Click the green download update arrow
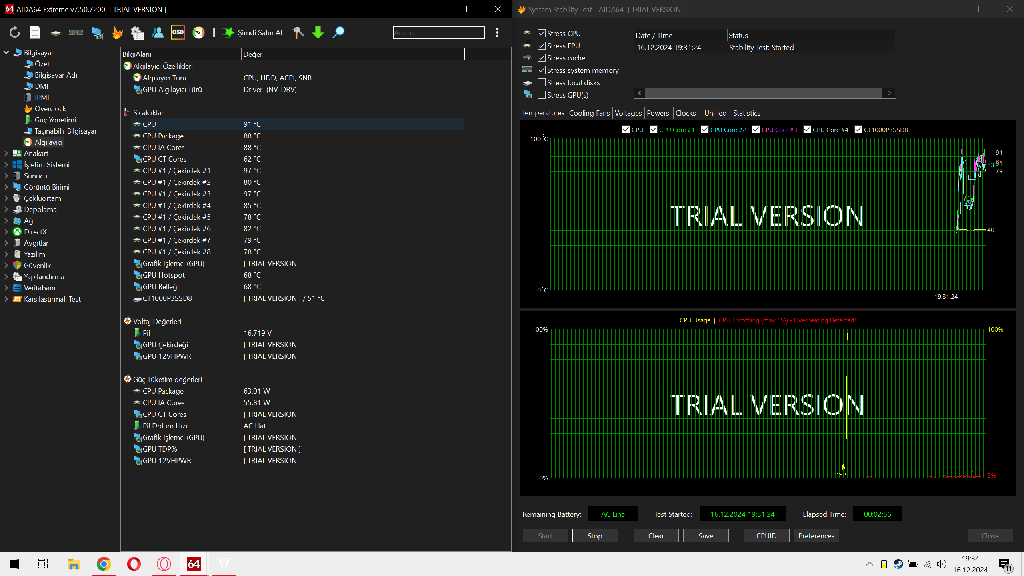The height and width of the screenshot is (576, 1024). [x=318, y=32]
